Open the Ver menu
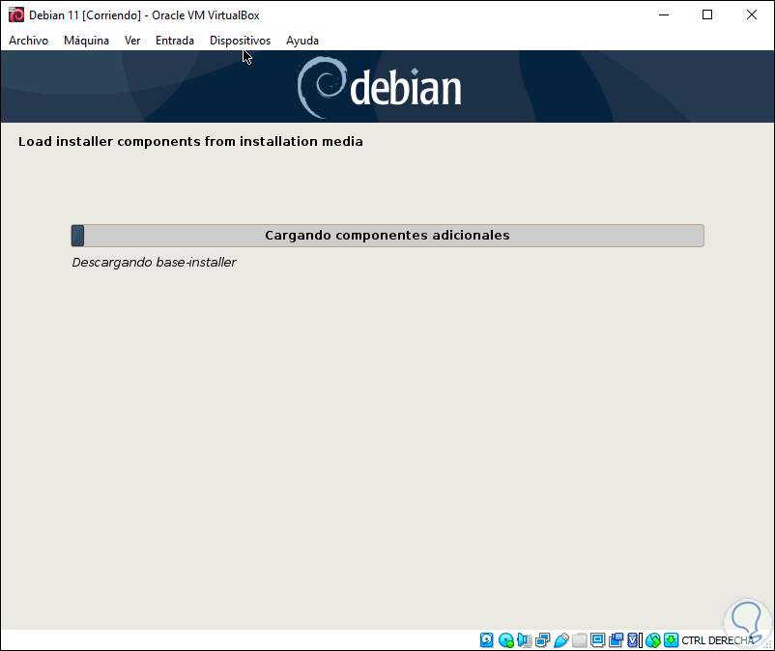 point(132,41)
